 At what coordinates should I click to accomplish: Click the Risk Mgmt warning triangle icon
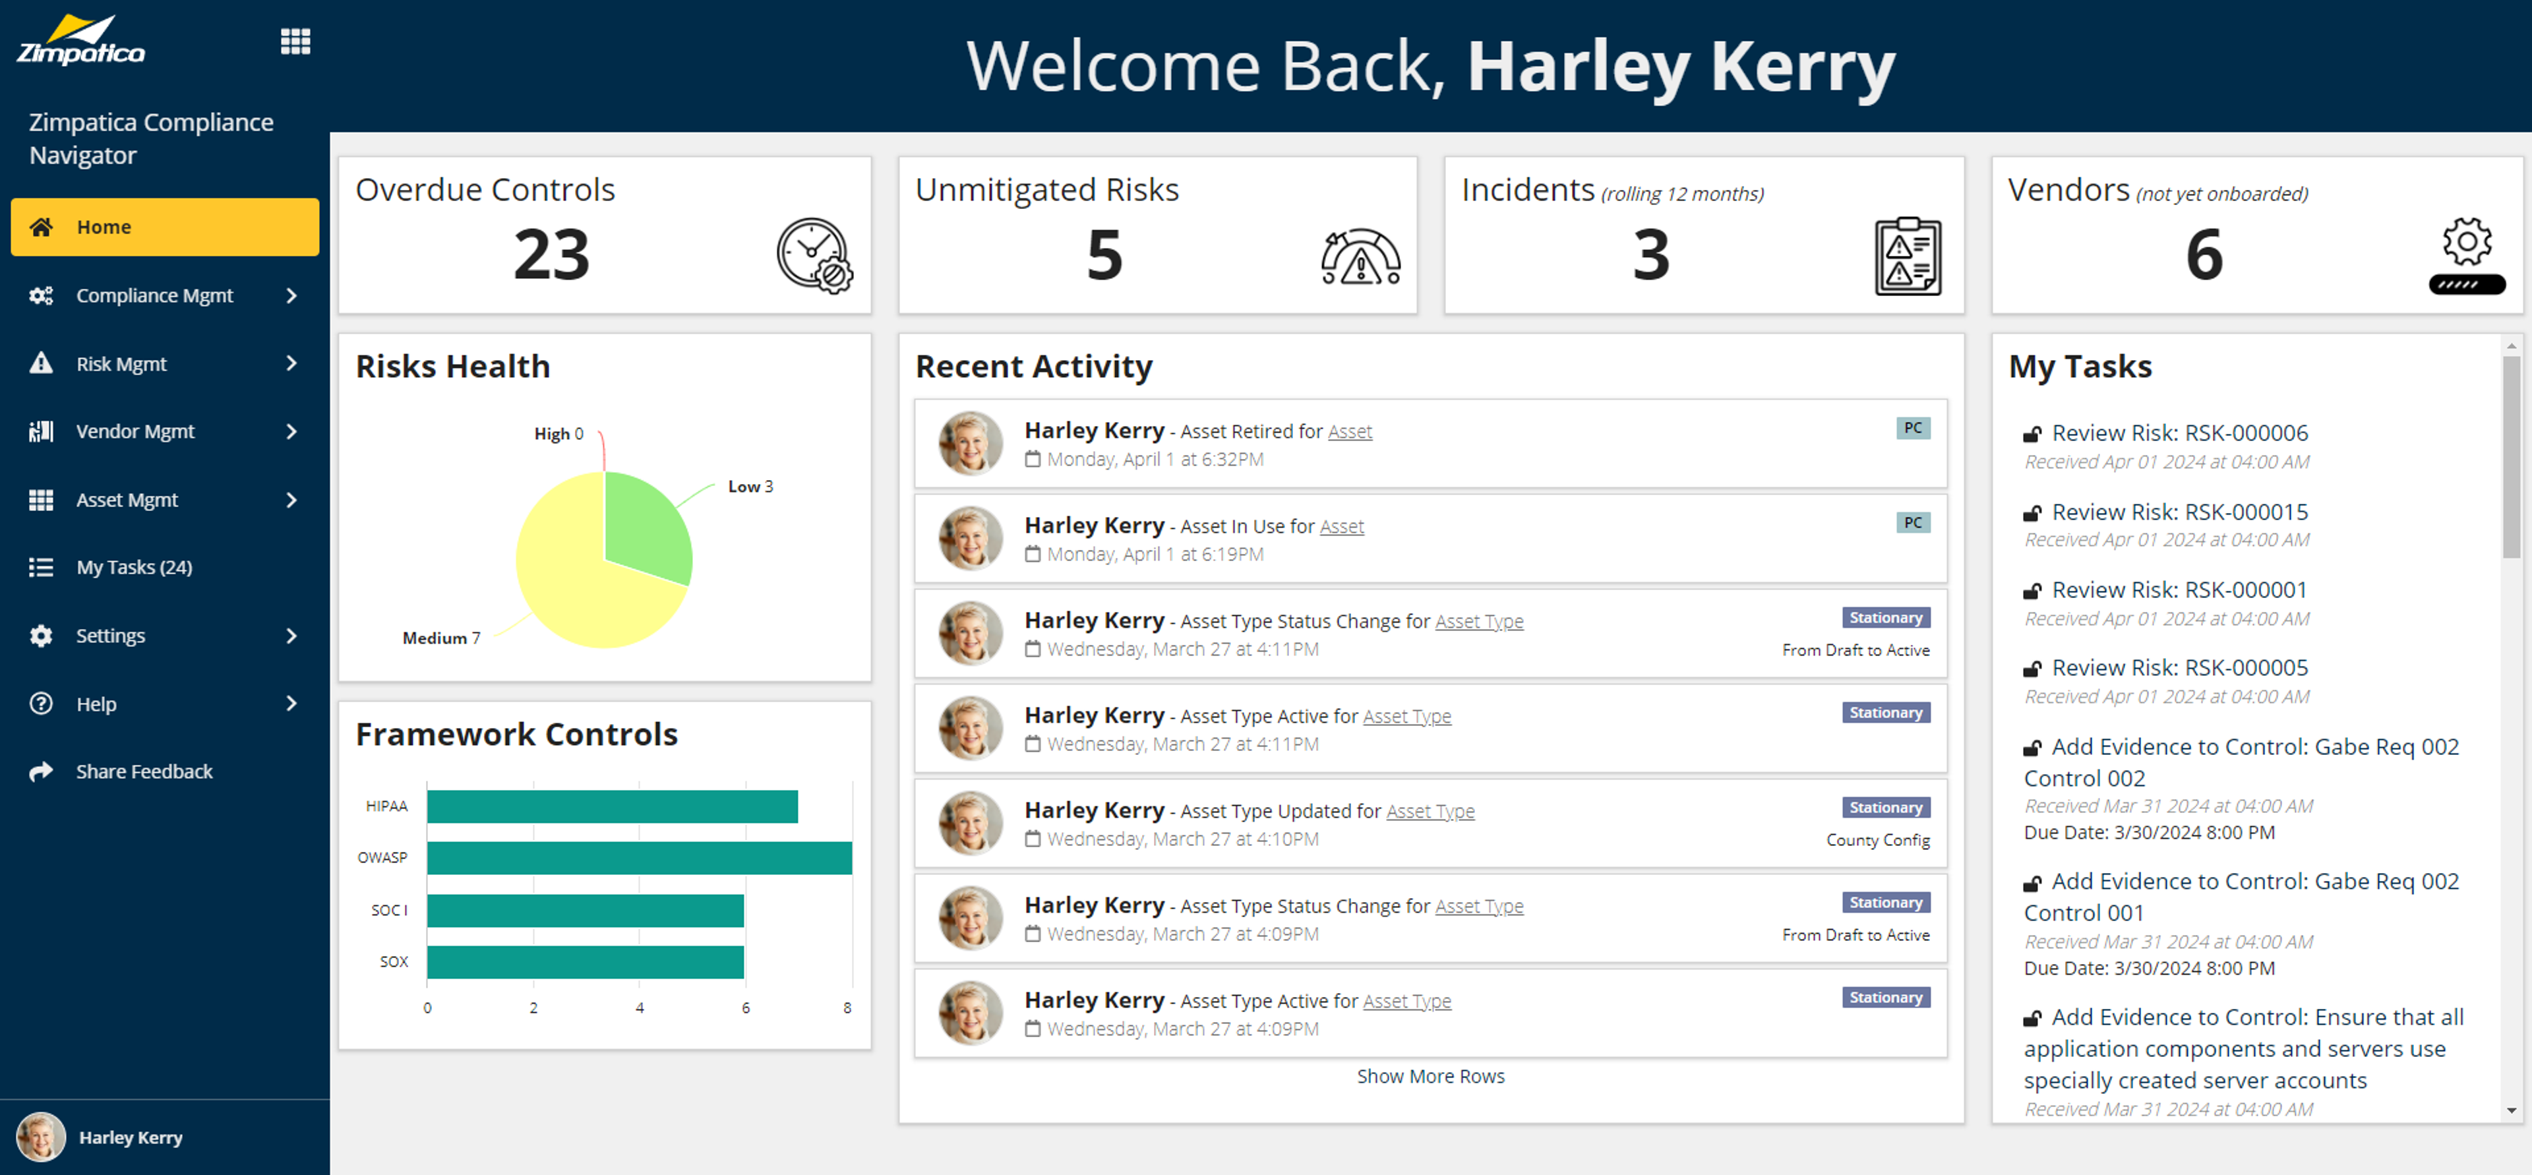coord(42,364)
